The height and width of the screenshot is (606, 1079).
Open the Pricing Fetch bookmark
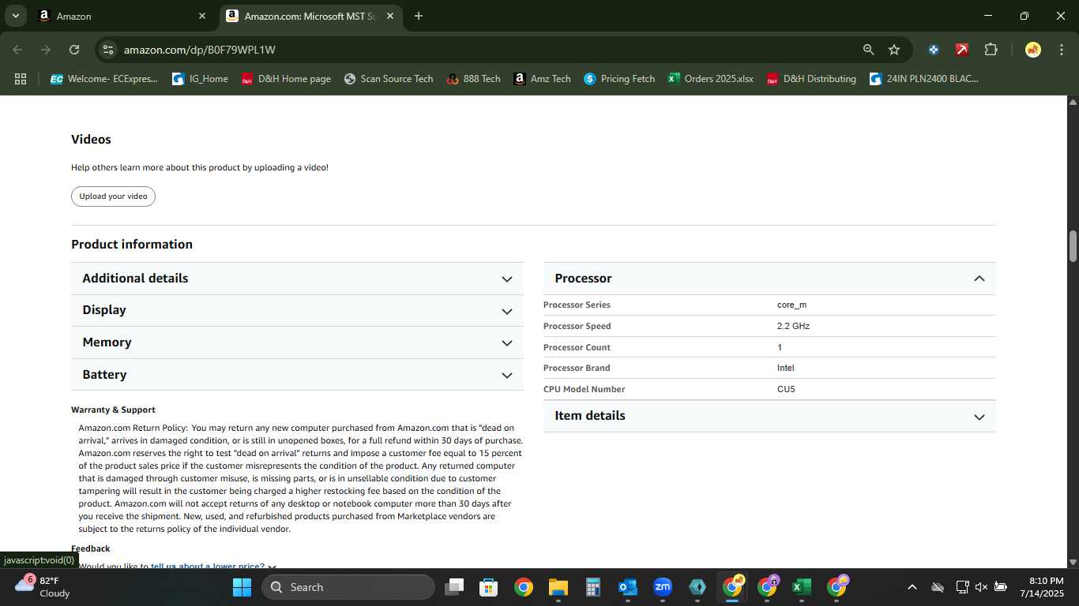pyautogui.click(x=619, y=79)
